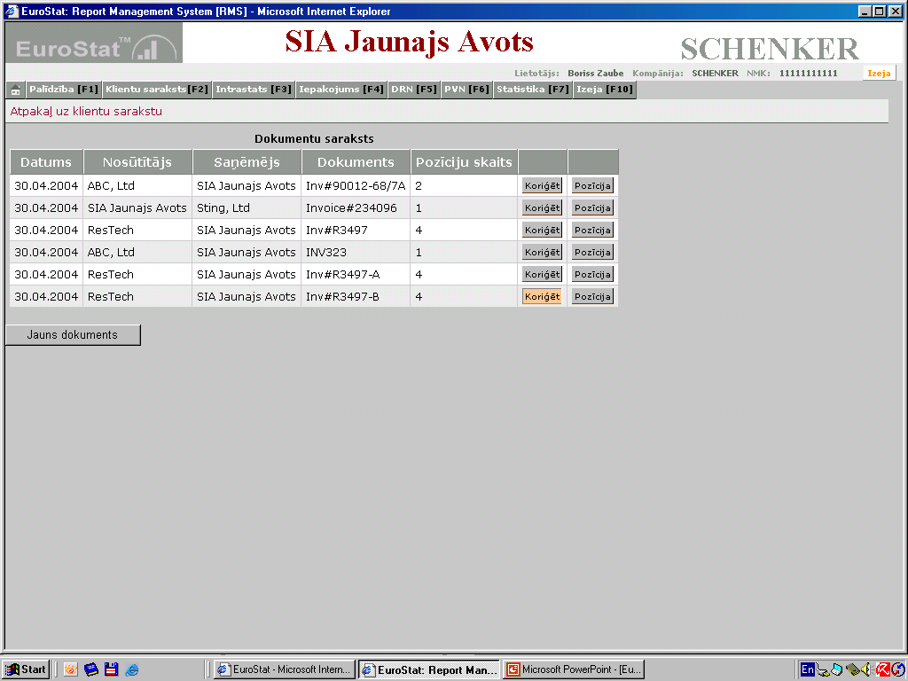Screen dimensions: 908x681
Task: Click the floppy disk quick launch icon
Action: pyautogui.click(x=111, y=670)
